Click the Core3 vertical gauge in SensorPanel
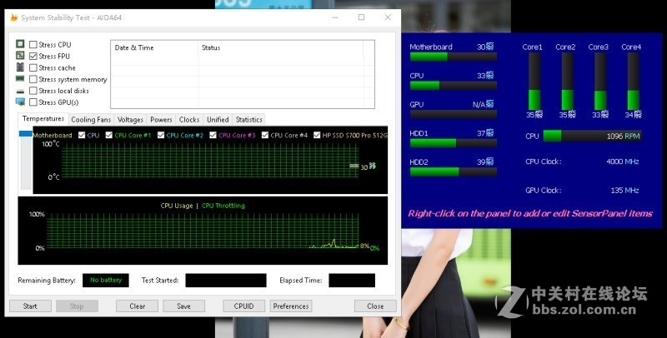This screenshot has width=667, height=338. (600, 81)
